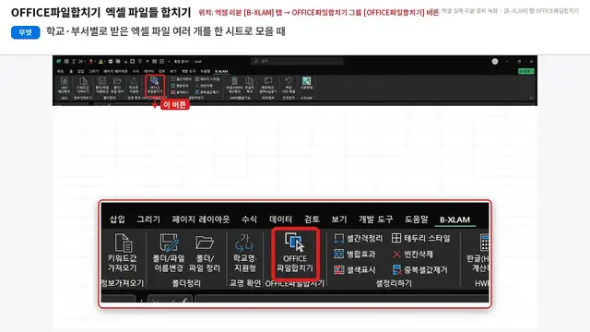Click green share button in small Excel window
This screenshot has height=332, width=590.
coord(526,71)
